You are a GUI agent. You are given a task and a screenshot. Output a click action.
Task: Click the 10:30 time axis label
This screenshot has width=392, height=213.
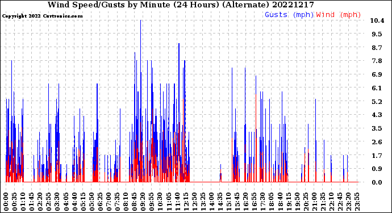coord(160,202)
